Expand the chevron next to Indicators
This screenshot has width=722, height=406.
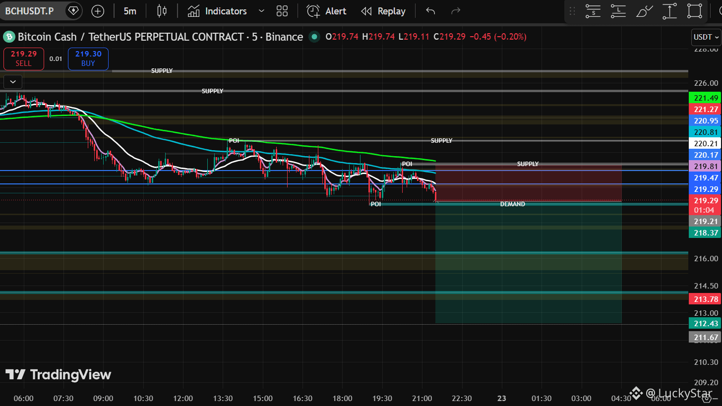[x=262, y=11]
